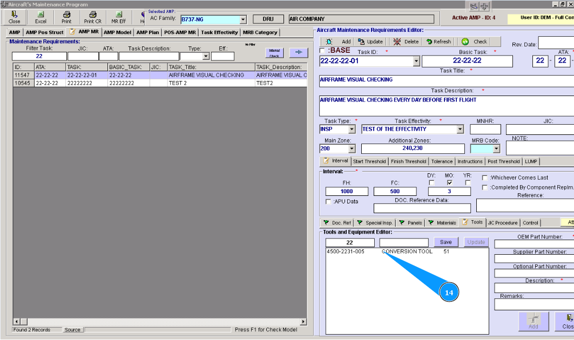Enable the APU Data checkbox

(x=329, y=201)
